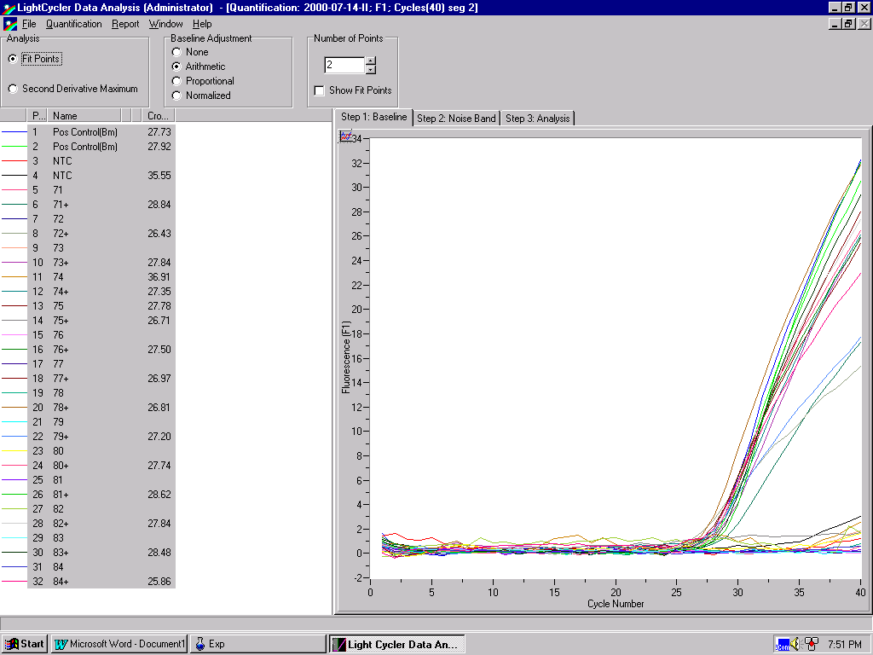Click the yellow line swatch for sample 80
The width and height of the screenshot is (873, 655).
[x=14, y=450]
